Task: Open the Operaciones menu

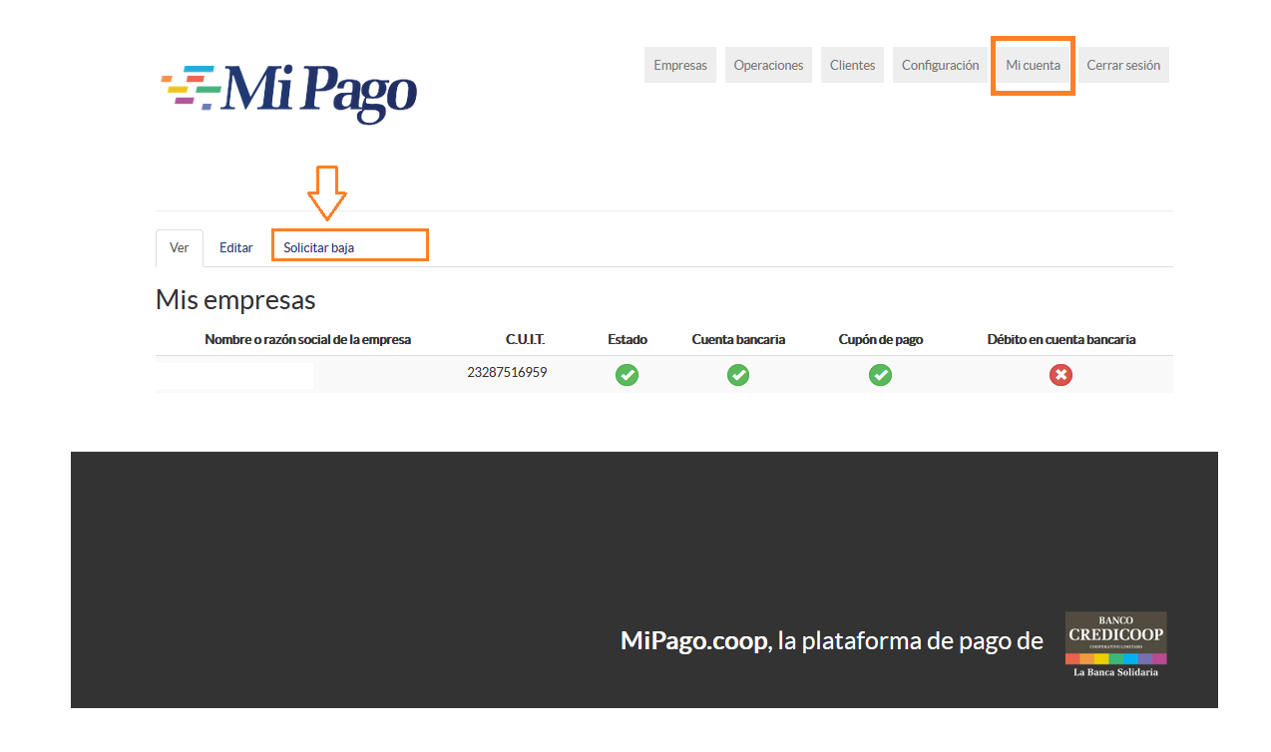Action: pos(768,65)
